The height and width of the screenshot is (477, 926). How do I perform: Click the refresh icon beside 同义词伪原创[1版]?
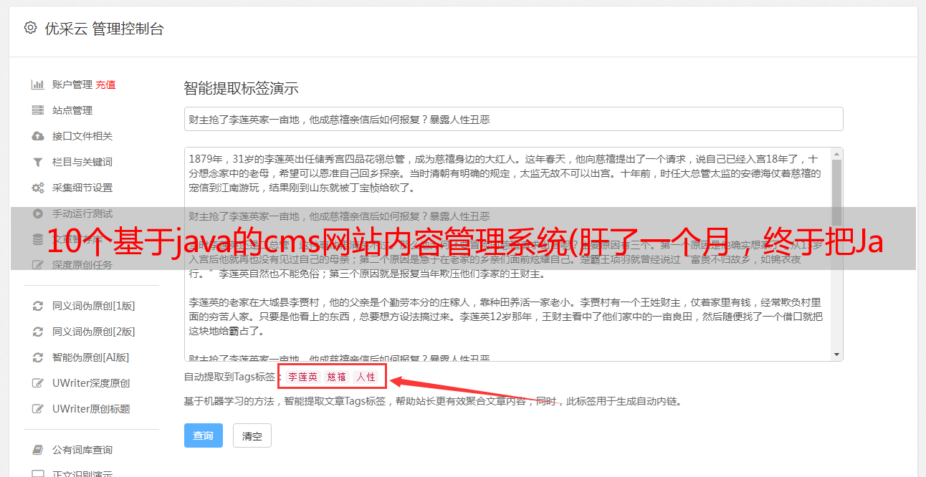[38, 306]
